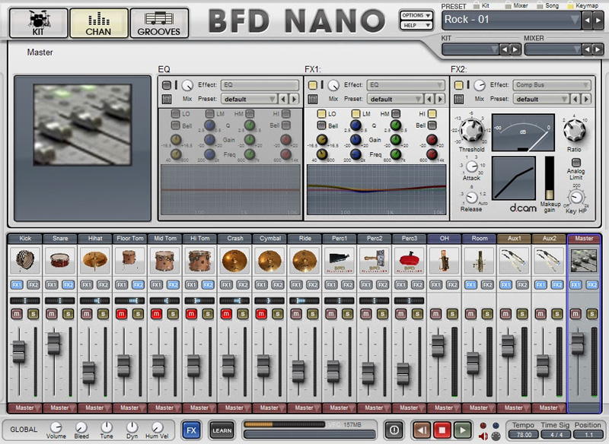The image size is (609, 444).
Task: Switch to the GROOVES page
Action: [x=159, y=24]
